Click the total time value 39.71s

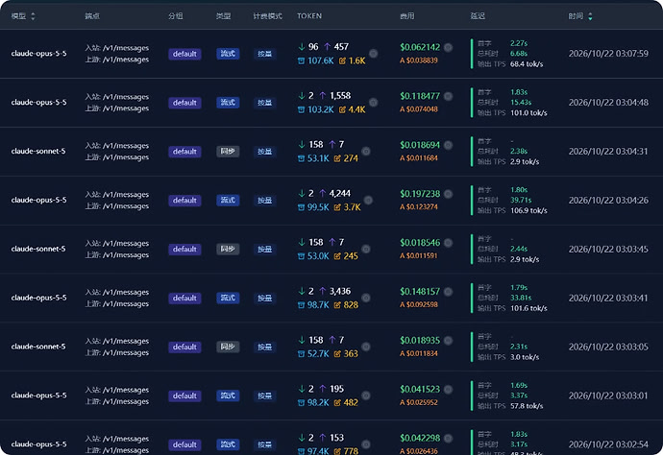point(521,200)
